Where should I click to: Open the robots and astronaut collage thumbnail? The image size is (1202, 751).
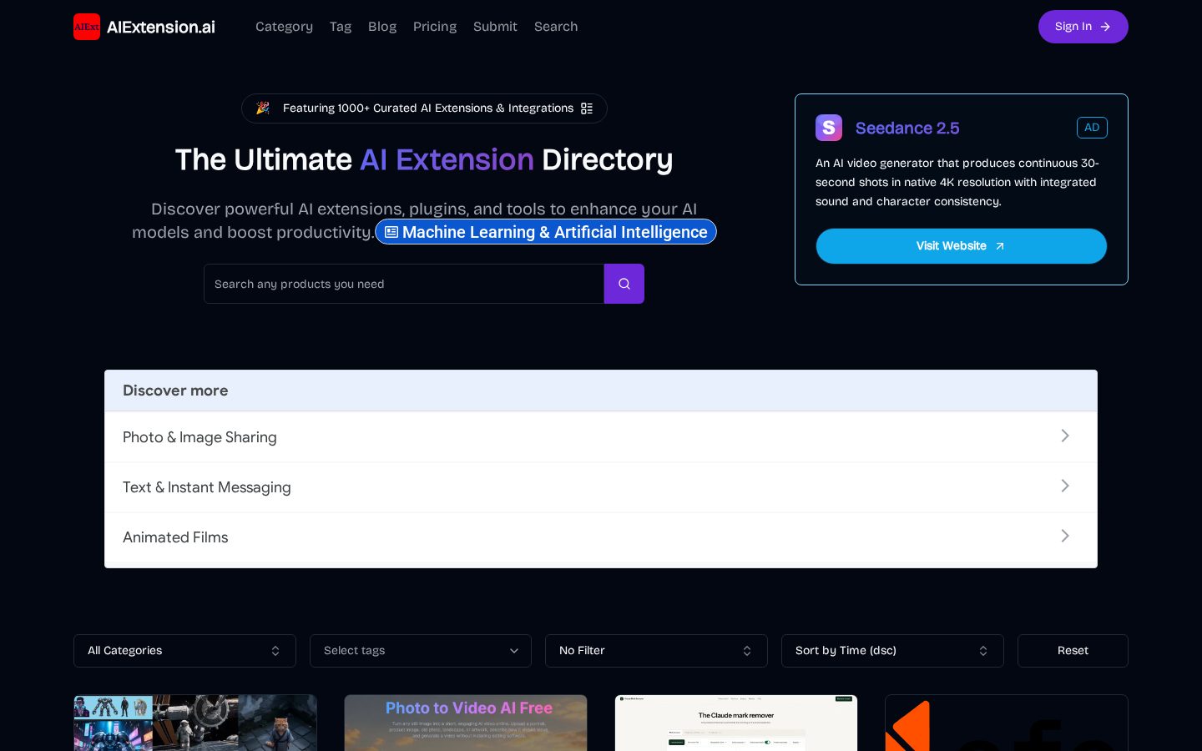[195, 723]
